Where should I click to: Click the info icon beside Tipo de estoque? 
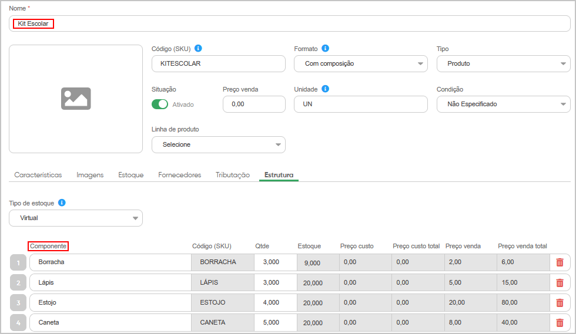click(x=62, y=203)
